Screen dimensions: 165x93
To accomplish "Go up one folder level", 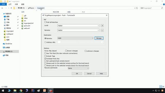I will [x=11, y=8].
